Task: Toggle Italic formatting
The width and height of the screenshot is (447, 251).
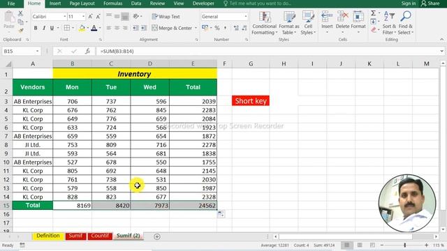Action: pyautogui.click(x=44, y=28)
